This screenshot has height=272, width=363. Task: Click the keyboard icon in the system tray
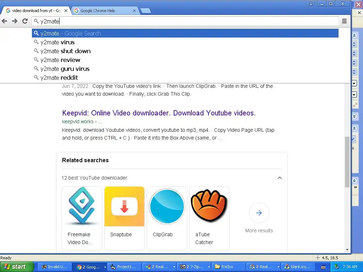tap(323, 267)
